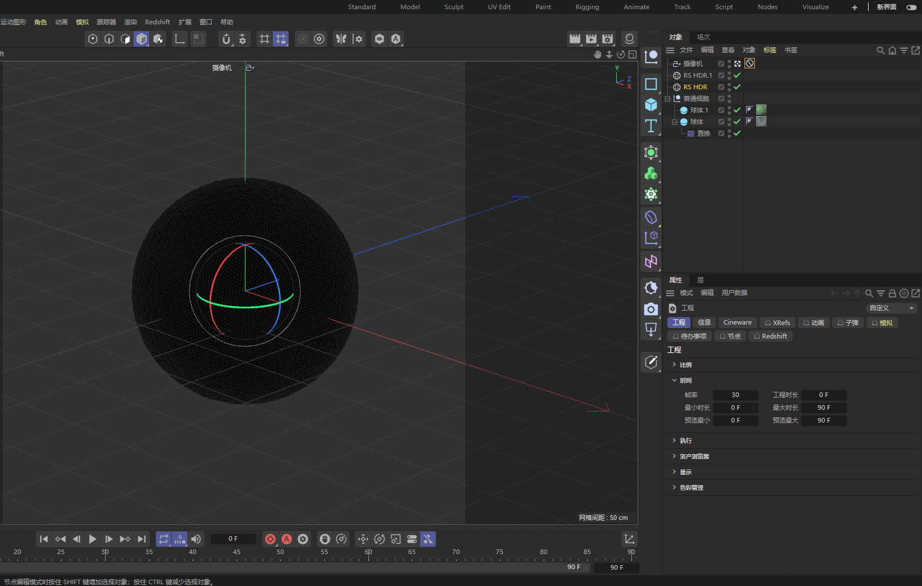Toggle enable checkmark for RS HDR object

tap(737, 87)
